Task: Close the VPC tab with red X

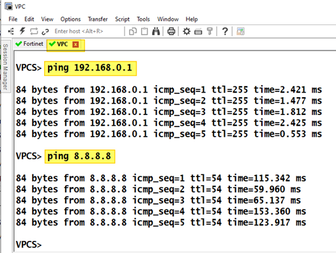Action: tap(75, 44)
